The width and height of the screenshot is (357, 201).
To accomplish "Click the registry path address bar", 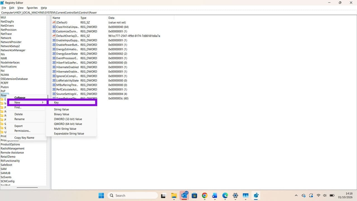I will 178,13.
